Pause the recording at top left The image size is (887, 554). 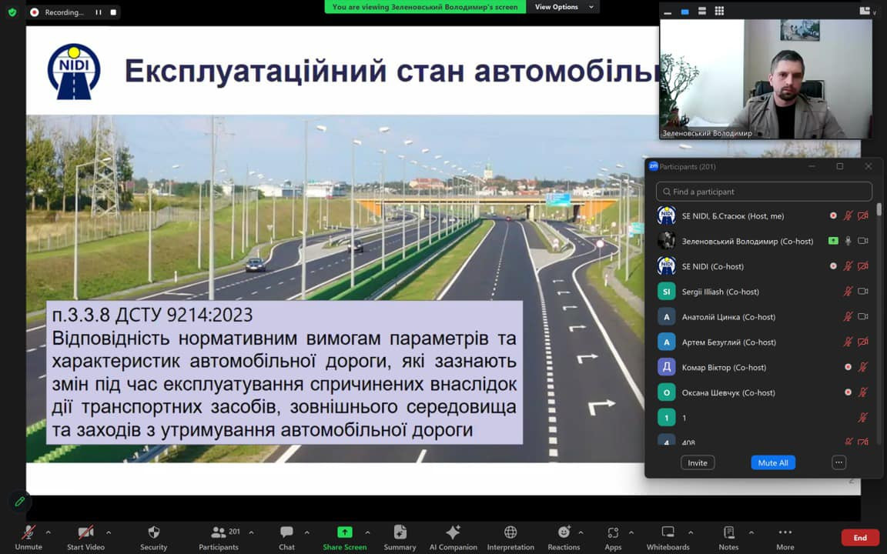[x=99, y=12]
